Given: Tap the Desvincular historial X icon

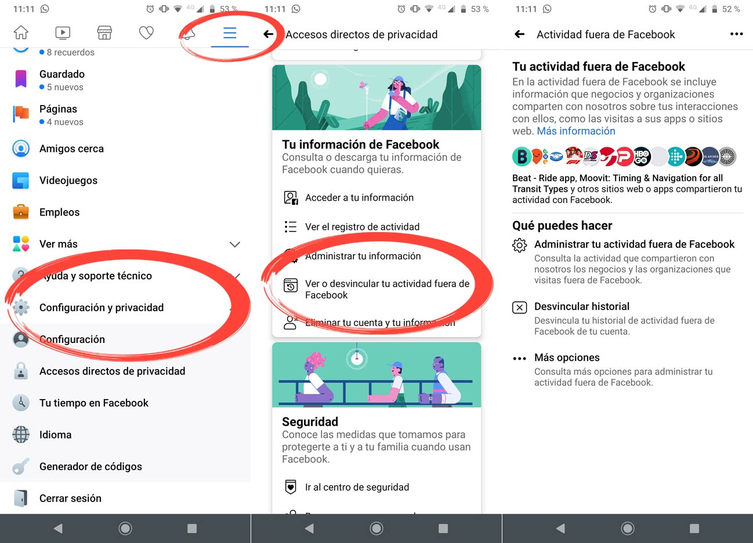Looking at the screenshot, I should 520,307.
